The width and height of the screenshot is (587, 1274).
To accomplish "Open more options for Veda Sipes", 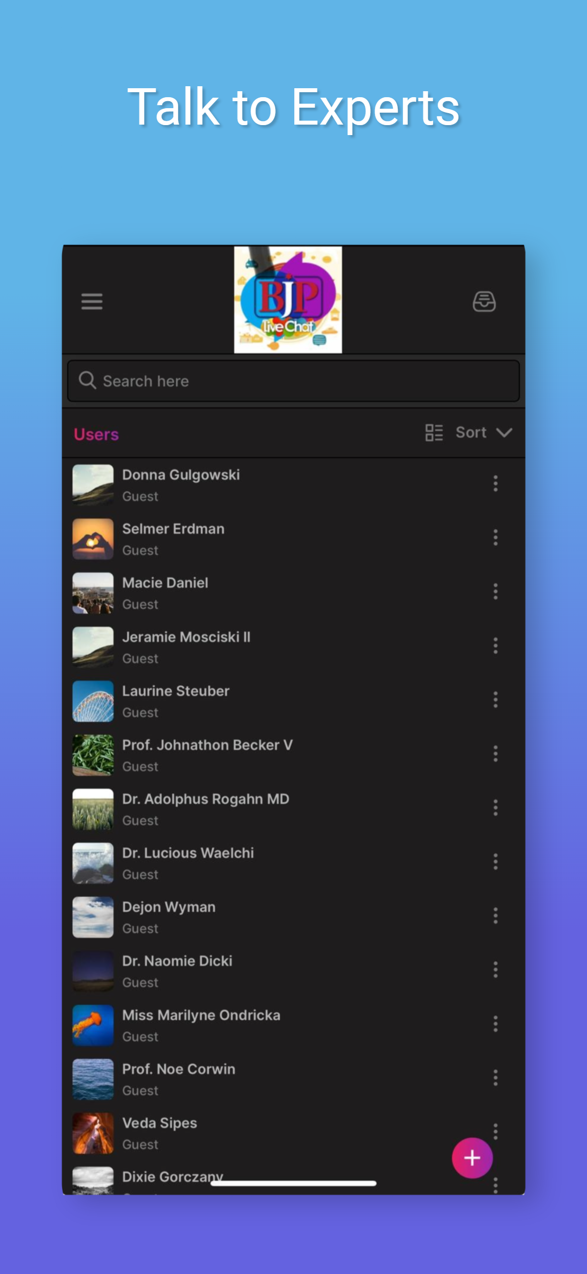I will pos(495,1130).
